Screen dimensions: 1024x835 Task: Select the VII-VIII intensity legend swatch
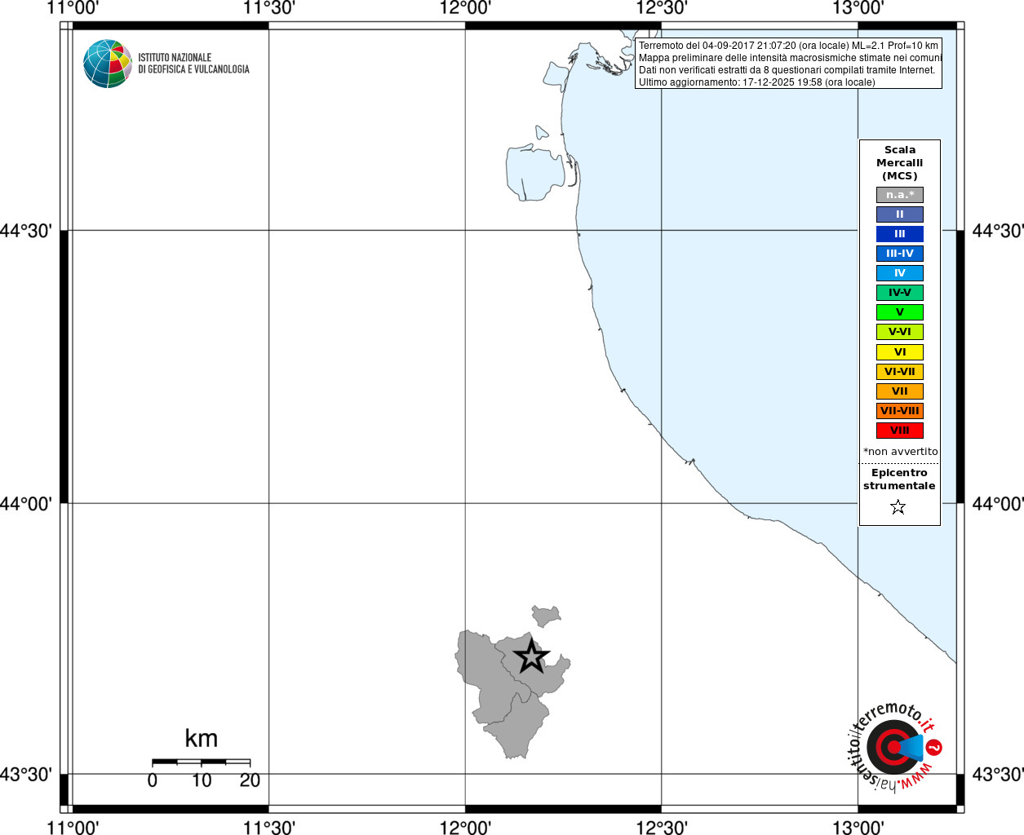[900, 411]
